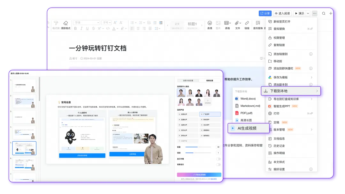Toggle italic formatting I icon

81,28
